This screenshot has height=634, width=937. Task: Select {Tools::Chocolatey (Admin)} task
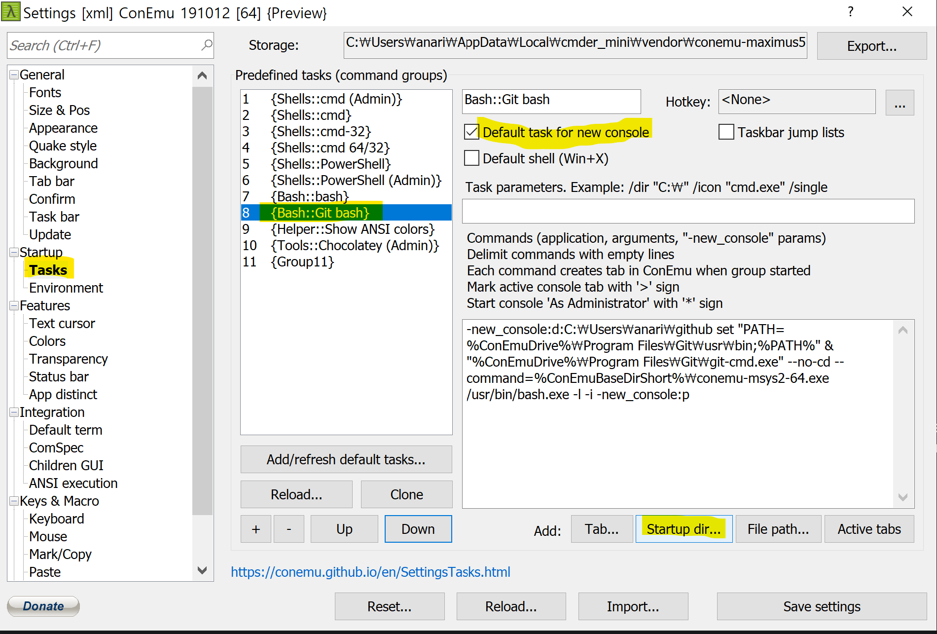346,246
